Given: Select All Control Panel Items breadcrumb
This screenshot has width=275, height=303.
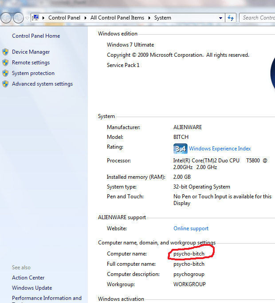Looking at the screenshot, I should [117, 18].
